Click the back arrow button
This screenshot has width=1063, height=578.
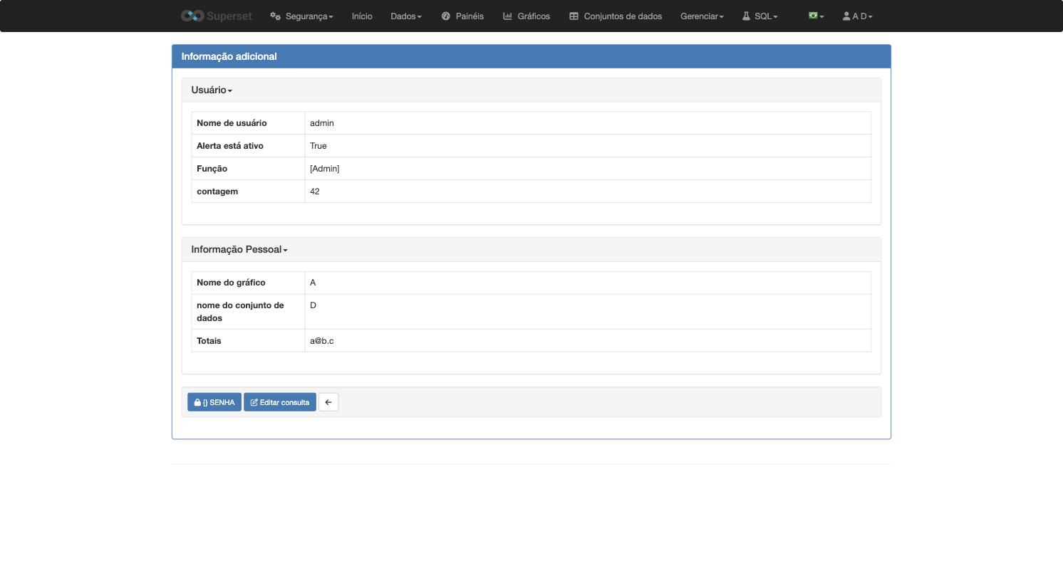pos(328,402)
